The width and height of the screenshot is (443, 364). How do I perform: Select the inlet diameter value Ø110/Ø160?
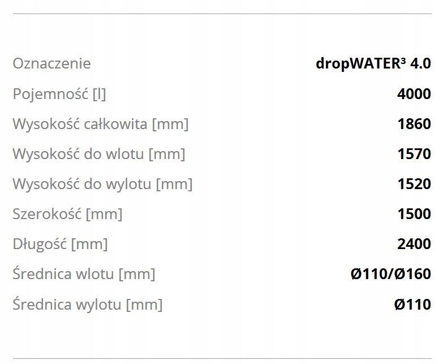click(390, 275)
